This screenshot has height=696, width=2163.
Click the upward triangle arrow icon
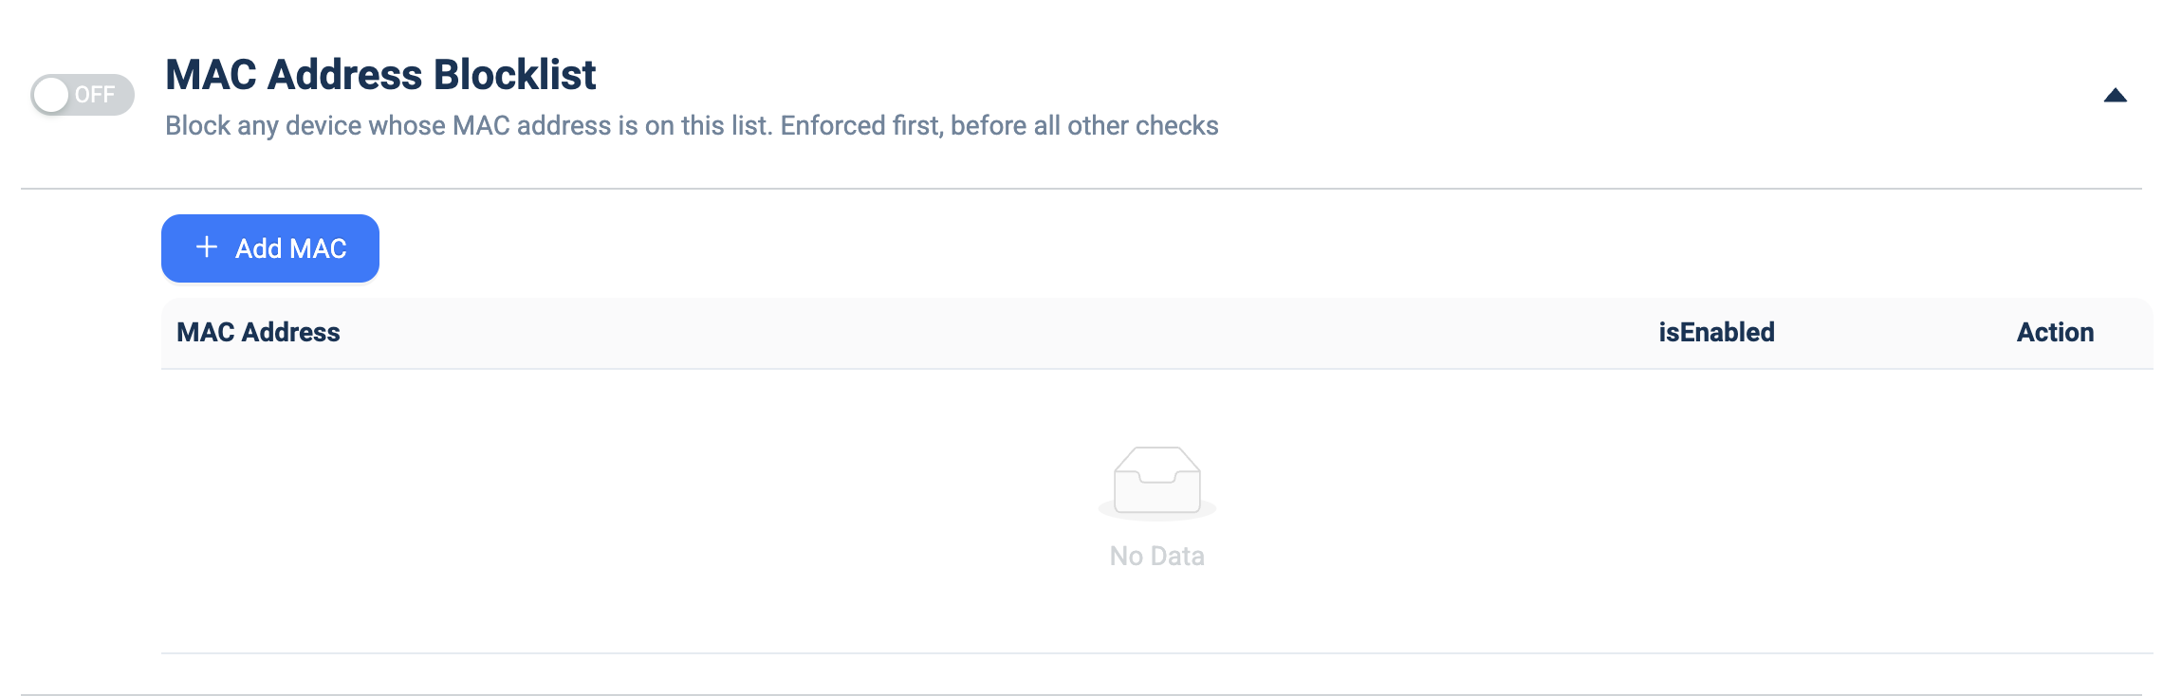tap(2116, 95)
